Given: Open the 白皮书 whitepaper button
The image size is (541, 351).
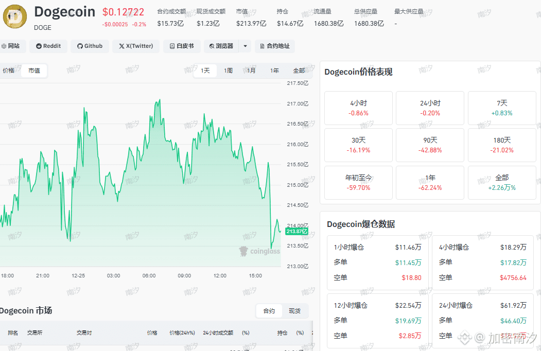Looking at the screenshot, I should pos(182,46).
